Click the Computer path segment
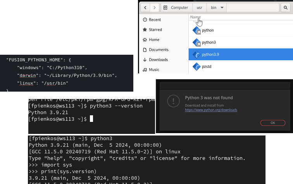Screen dimensions: 293x184 pos(179,8)
